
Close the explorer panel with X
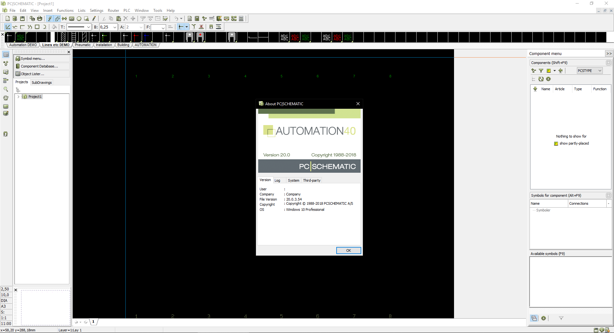(x=68, y=52)
